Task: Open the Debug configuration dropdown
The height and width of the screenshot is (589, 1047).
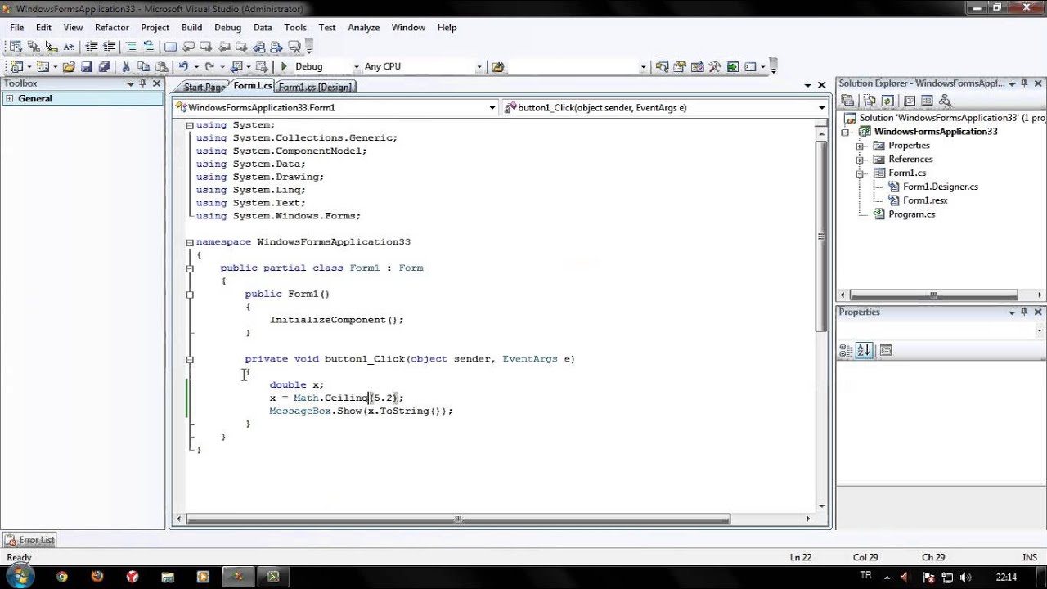Action: (x=356, y=67)
